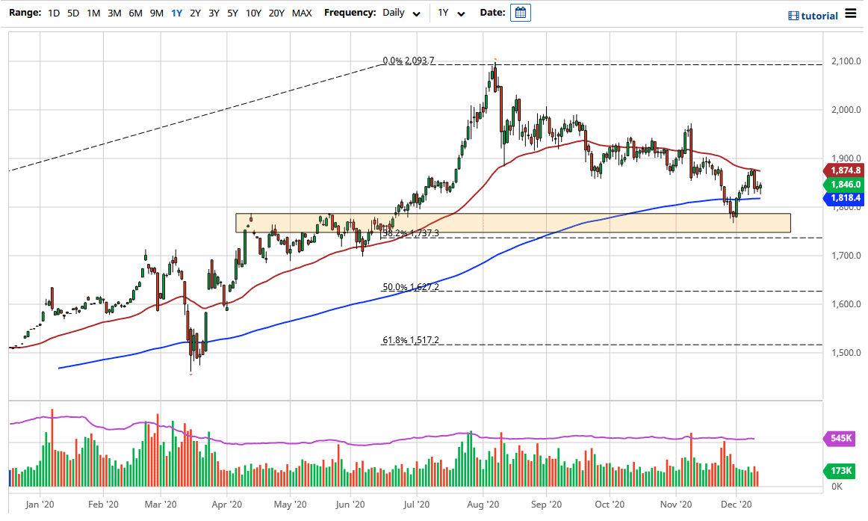This screenshot has height=521, width=868.
Task: Click the blue marker at chart bottom-left
Action: 10,478
